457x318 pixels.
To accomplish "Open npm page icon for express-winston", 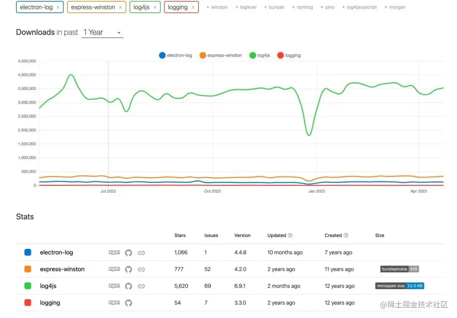I will pos(114,269).
